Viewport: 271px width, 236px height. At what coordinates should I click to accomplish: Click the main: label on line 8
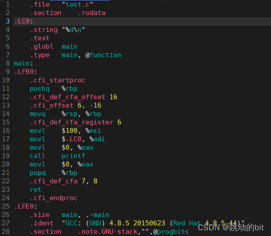pos(23,63)
